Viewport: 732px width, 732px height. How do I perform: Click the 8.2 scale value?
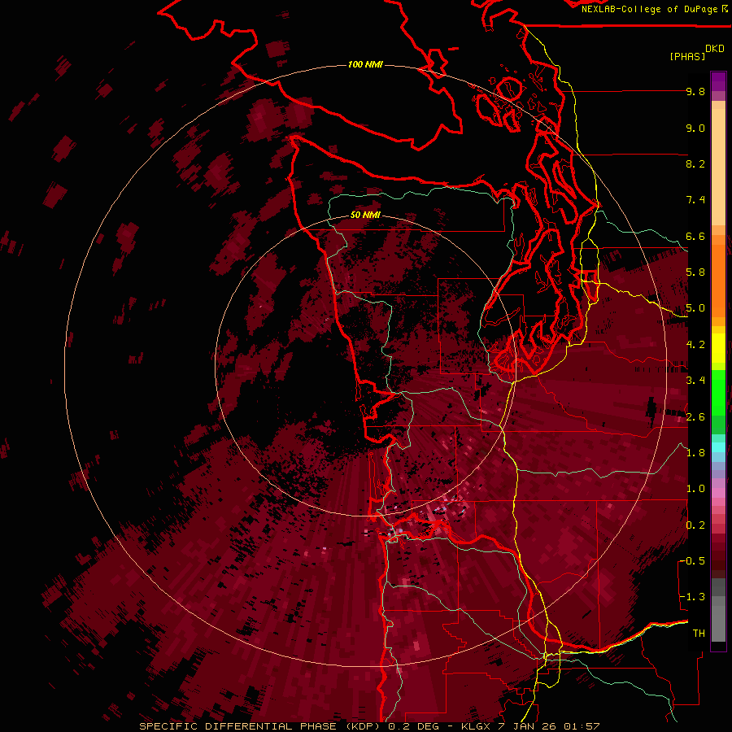(695, 163)
